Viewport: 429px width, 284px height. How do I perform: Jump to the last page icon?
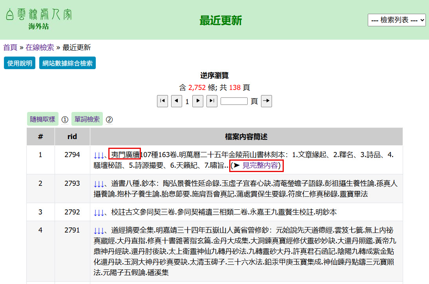[x=212, y=101]
